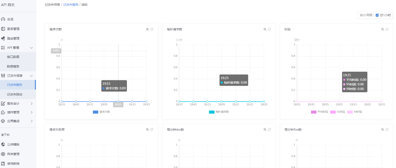The height and width of the screenshot is (168, 396).
Task: Click the 19:15 data point on 请求次数 chart
Action: click(118, 101)
